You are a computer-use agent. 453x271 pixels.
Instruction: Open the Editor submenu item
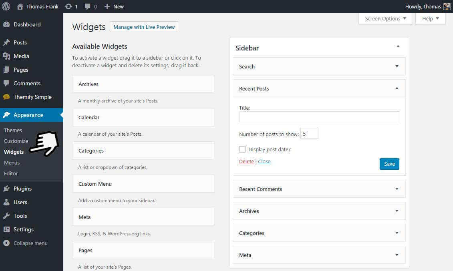point(11,173)
